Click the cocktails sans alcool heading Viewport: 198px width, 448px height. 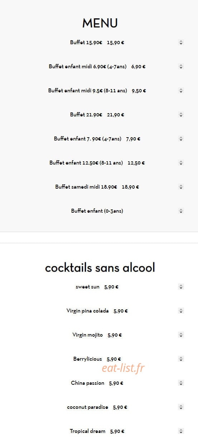(100, 268)
